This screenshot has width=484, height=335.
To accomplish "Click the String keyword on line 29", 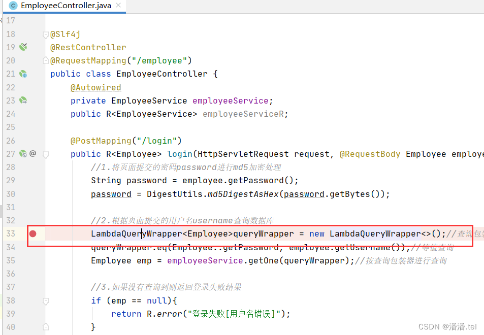I will coord(106,180).
